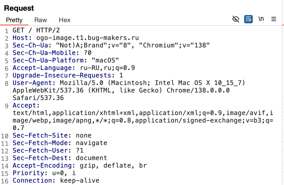284x185 pixels.
Task: Click the Sec-Fetch-Mode header name
Action: 40,143
